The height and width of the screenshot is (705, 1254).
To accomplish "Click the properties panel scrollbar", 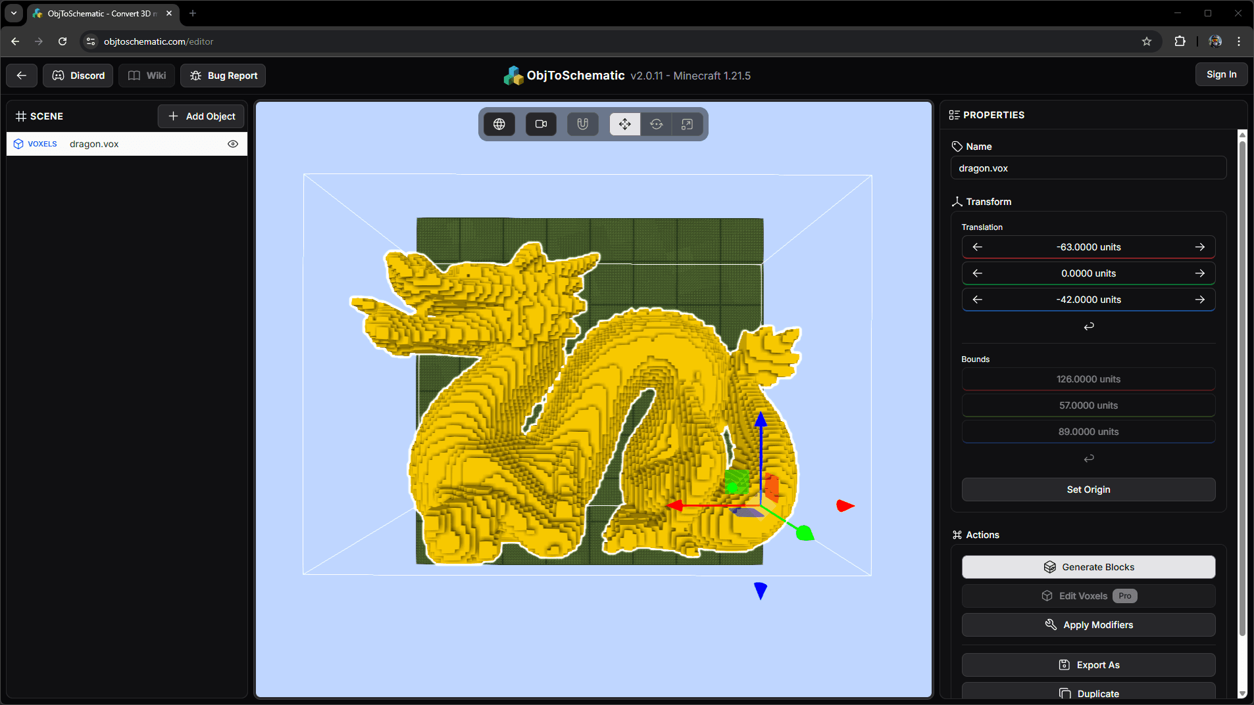I will [1242, 388].
